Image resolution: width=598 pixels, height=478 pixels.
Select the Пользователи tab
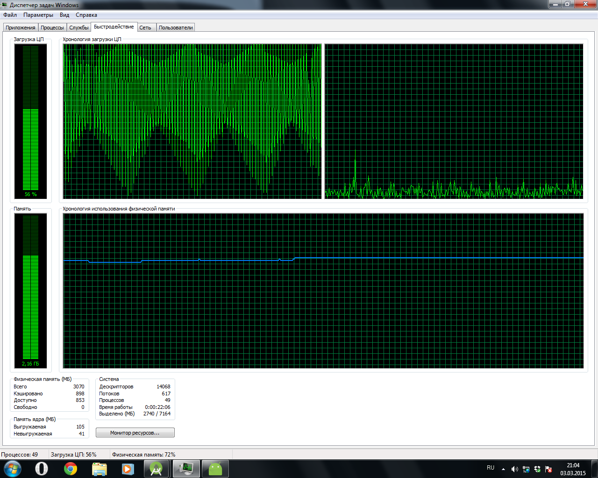coord(176,28)
